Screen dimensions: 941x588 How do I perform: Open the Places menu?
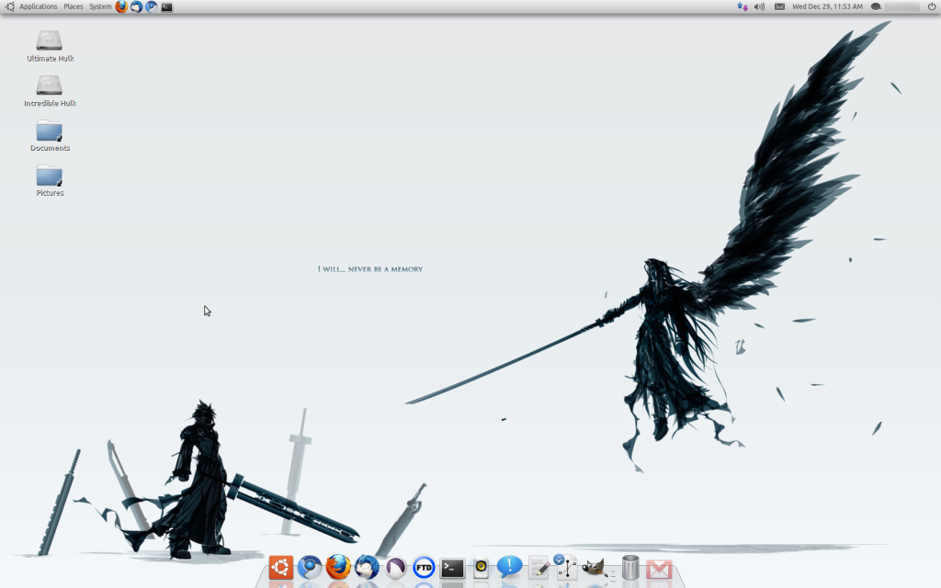coord(74,6)
